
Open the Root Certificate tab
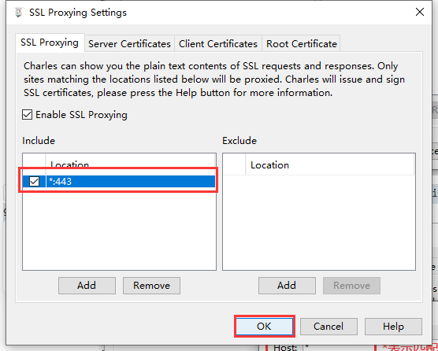tap(301, 44)
